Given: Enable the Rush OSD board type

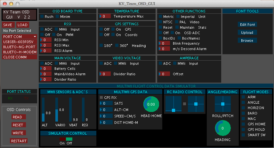Looking at the screenshot, I should (42, 17).
